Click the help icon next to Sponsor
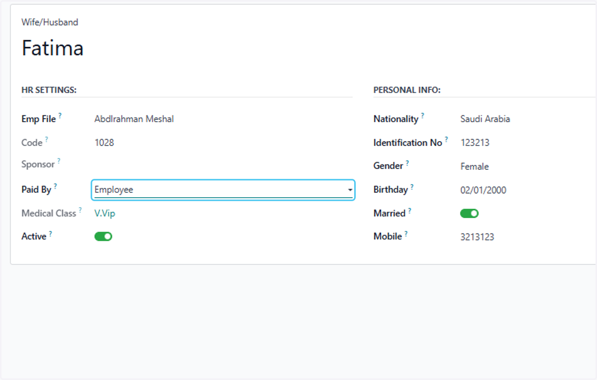The height and width of the screenshot is (380, 597). pos(59,161)
